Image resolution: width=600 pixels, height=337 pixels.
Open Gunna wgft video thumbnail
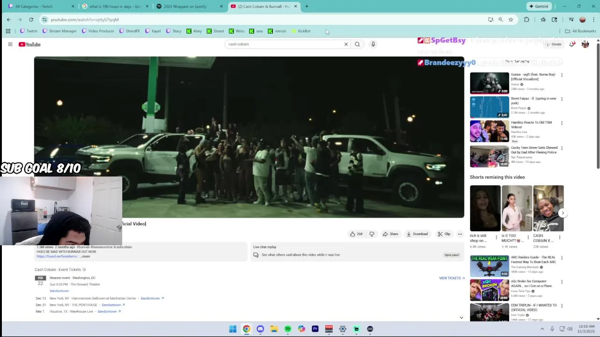(489, 83)
